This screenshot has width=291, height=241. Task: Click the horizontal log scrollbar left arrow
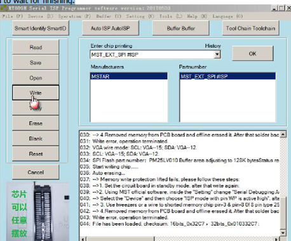(x=83, y=239)
